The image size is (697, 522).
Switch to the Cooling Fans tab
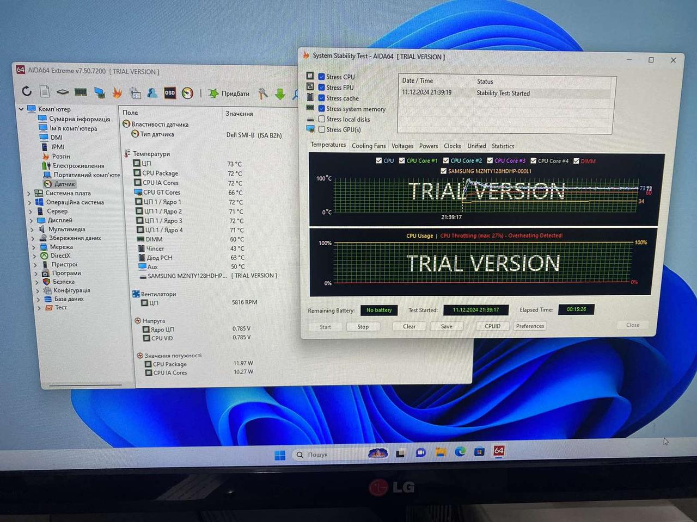(x=369, y=146)
